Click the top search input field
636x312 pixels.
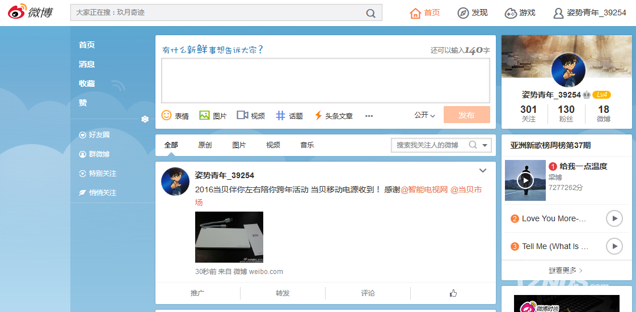(x=226, y=12)
